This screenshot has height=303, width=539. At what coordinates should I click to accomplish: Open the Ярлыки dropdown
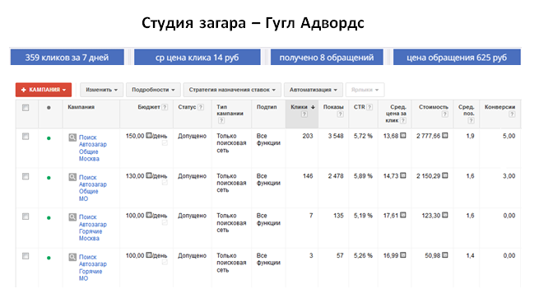pos(365,90)
